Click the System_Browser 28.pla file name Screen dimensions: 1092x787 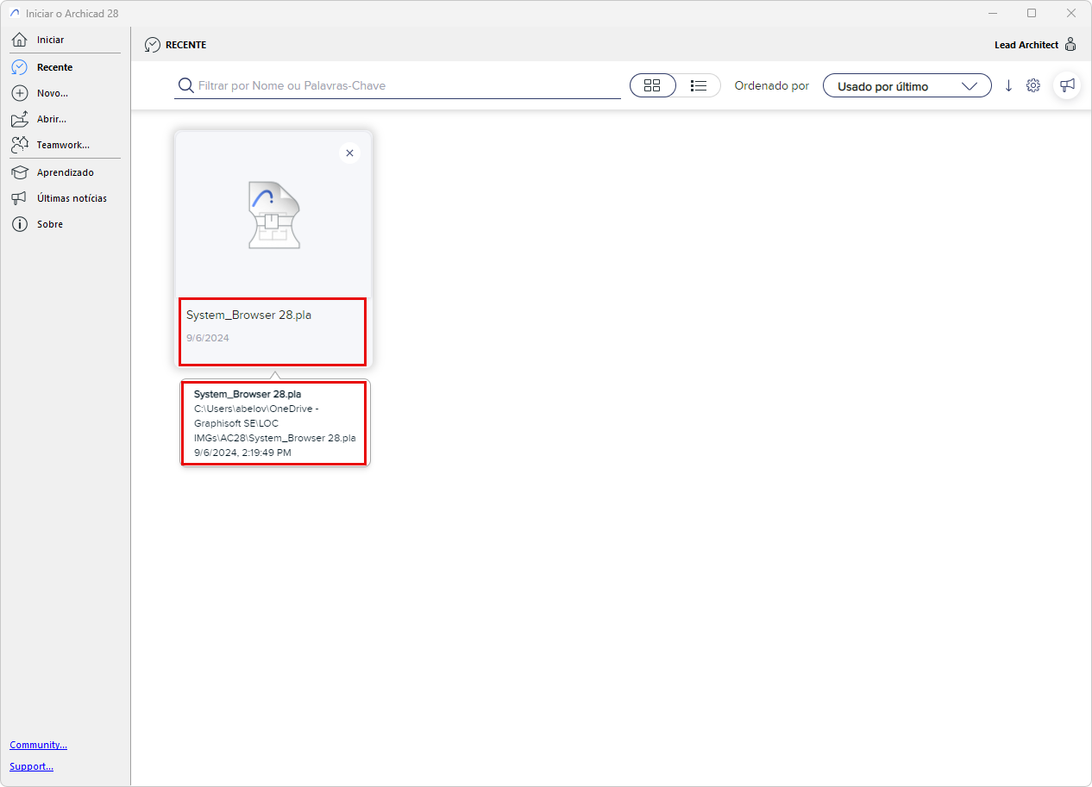coord(248,315)
